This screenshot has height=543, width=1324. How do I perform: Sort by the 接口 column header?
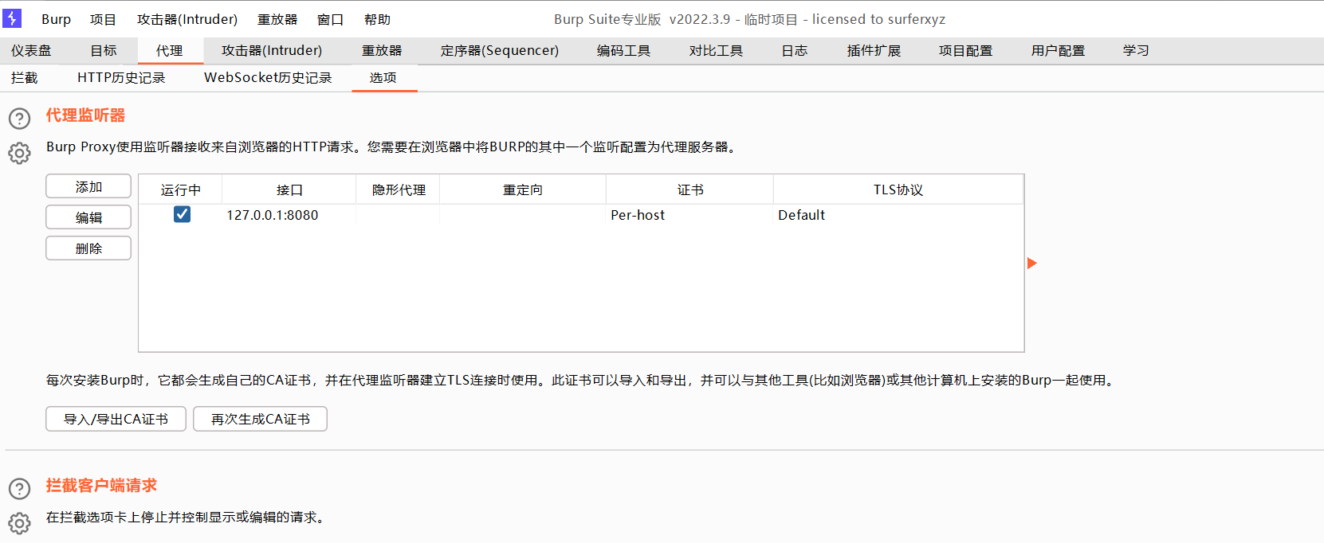[289, 189]
